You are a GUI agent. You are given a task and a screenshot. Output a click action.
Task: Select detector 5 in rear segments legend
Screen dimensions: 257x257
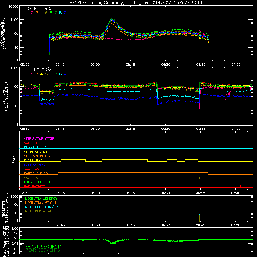pos(46,74)
